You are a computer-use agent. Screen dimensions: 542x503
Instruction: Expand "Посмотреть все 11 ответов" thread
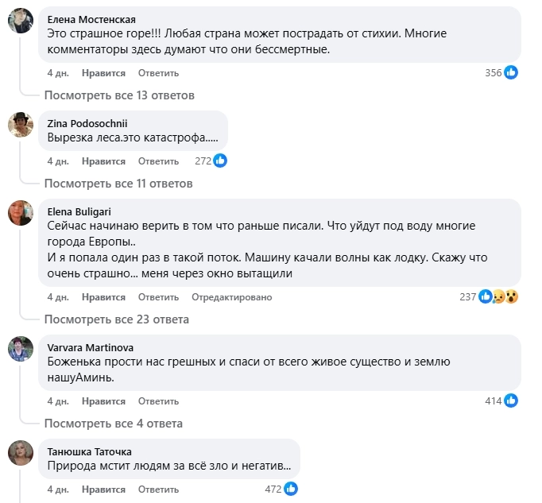point(118,184)
